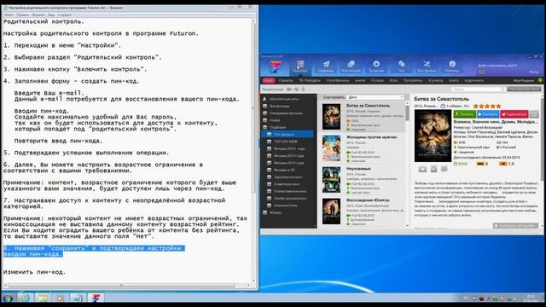Open comments bubble icon below poster
Image resolution: width=546 pixels, height=307 pixels.
pos(444,169)
